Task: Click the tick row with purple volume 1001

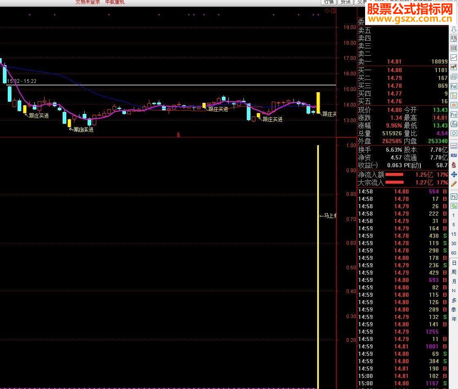Action: click(x=403, y=346)
